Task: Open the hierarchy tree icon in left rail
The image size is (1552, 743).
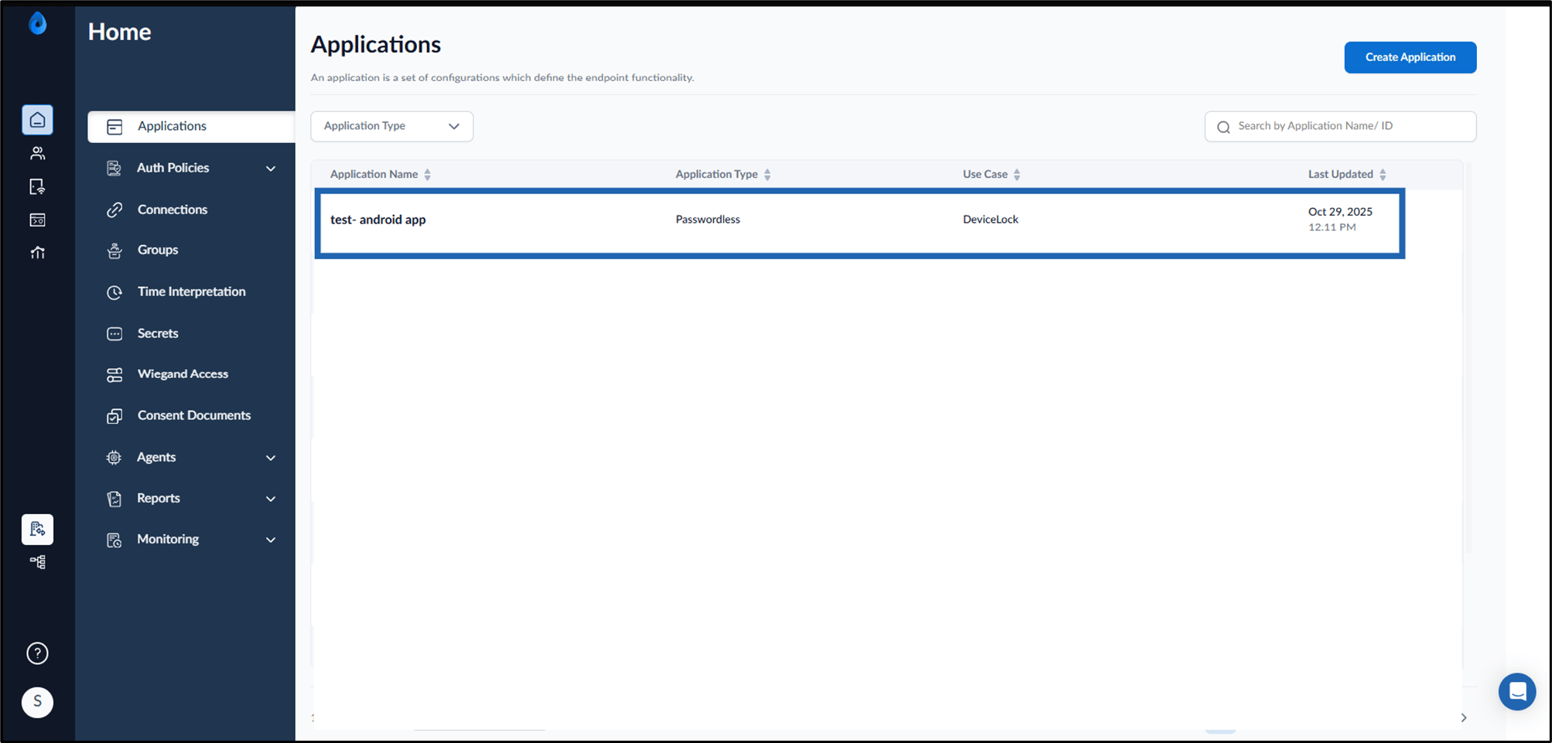Action: [x=37, y=562]
